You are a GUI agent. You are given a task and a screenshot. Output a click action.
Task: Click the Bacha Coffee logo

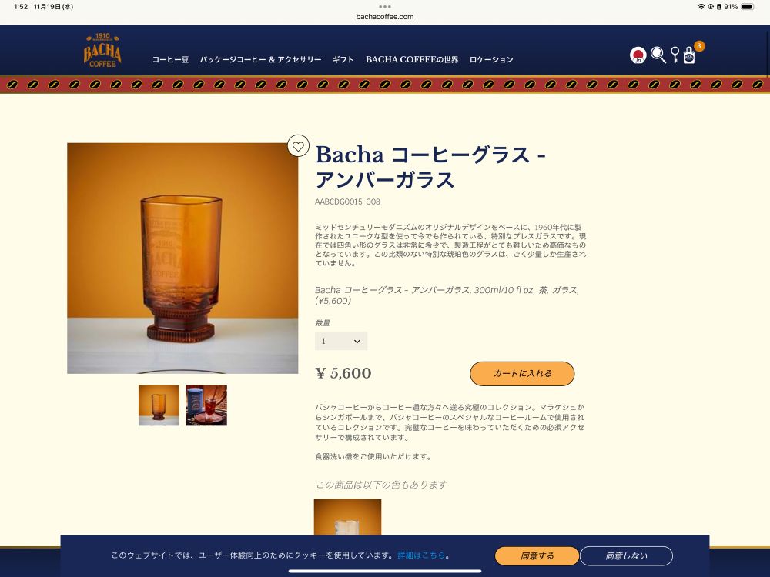(x=102, y=50)
